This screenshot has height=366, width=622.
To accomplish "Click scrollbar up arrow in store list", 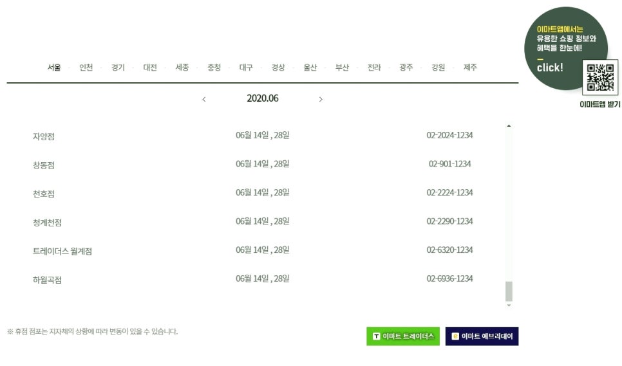I will pyautogui.click(x=509, y=126).
